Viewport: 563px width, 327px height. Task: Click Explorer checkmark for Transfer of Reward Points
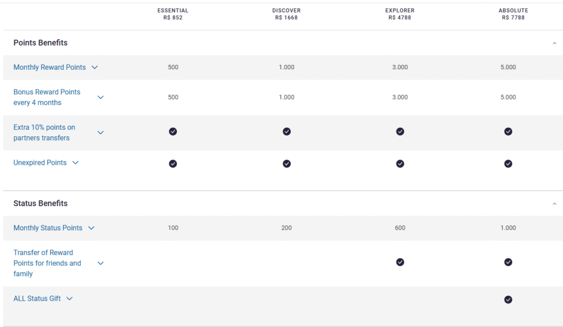pyautogui.click(x=400, y=262)
